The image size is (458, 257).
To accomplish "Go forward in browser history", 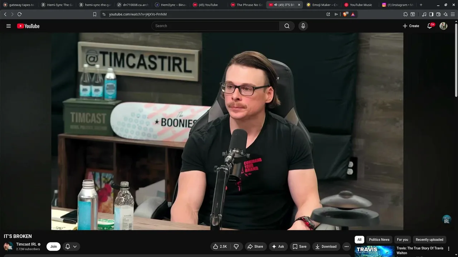I will point(12,14).
